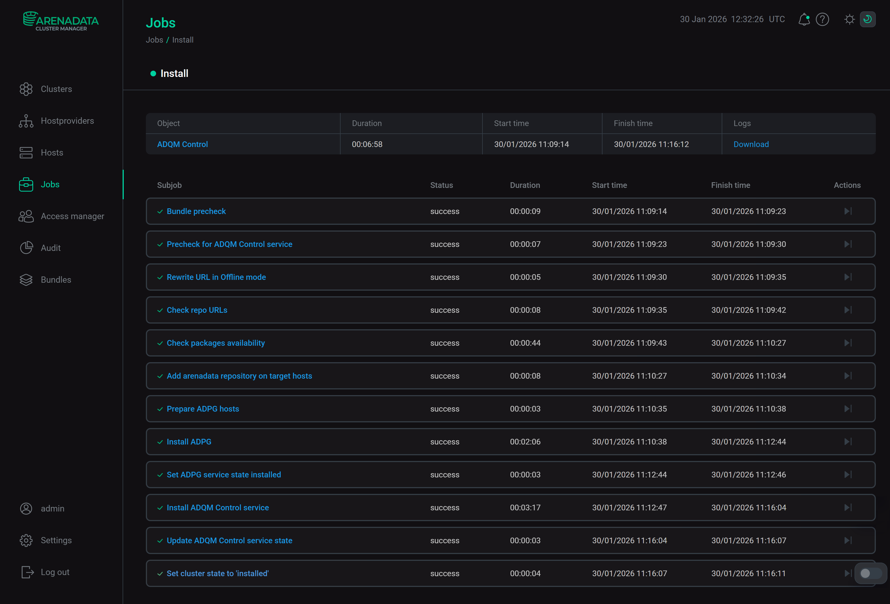
Task: Click the checkmark beside Install ADPG
Action: 160,442
